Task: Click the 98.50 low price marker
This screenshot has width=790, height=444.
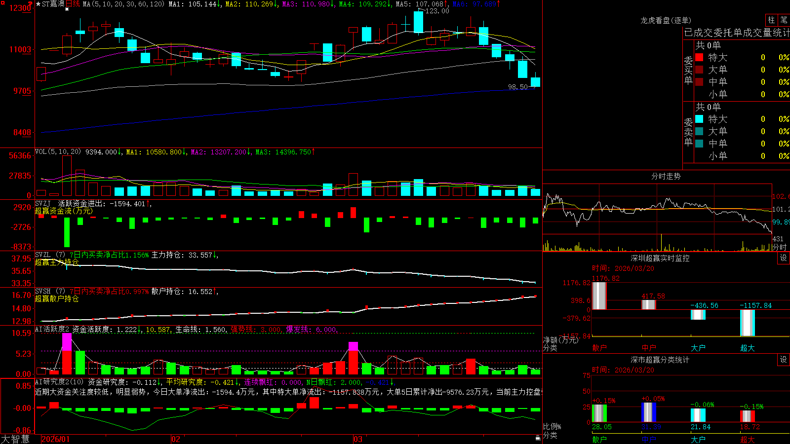Action: [x=518, y=87]
